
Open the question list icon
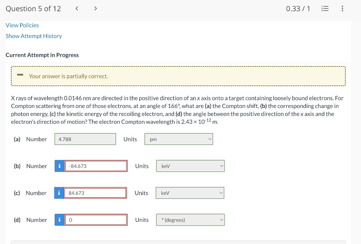point(325,8)
